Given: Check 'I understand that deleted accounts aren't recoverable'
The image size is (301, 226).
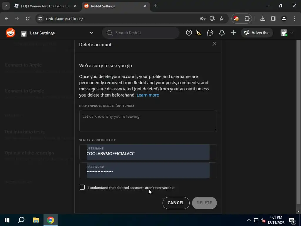Looking at the screenshot, I should pos(82,187).
